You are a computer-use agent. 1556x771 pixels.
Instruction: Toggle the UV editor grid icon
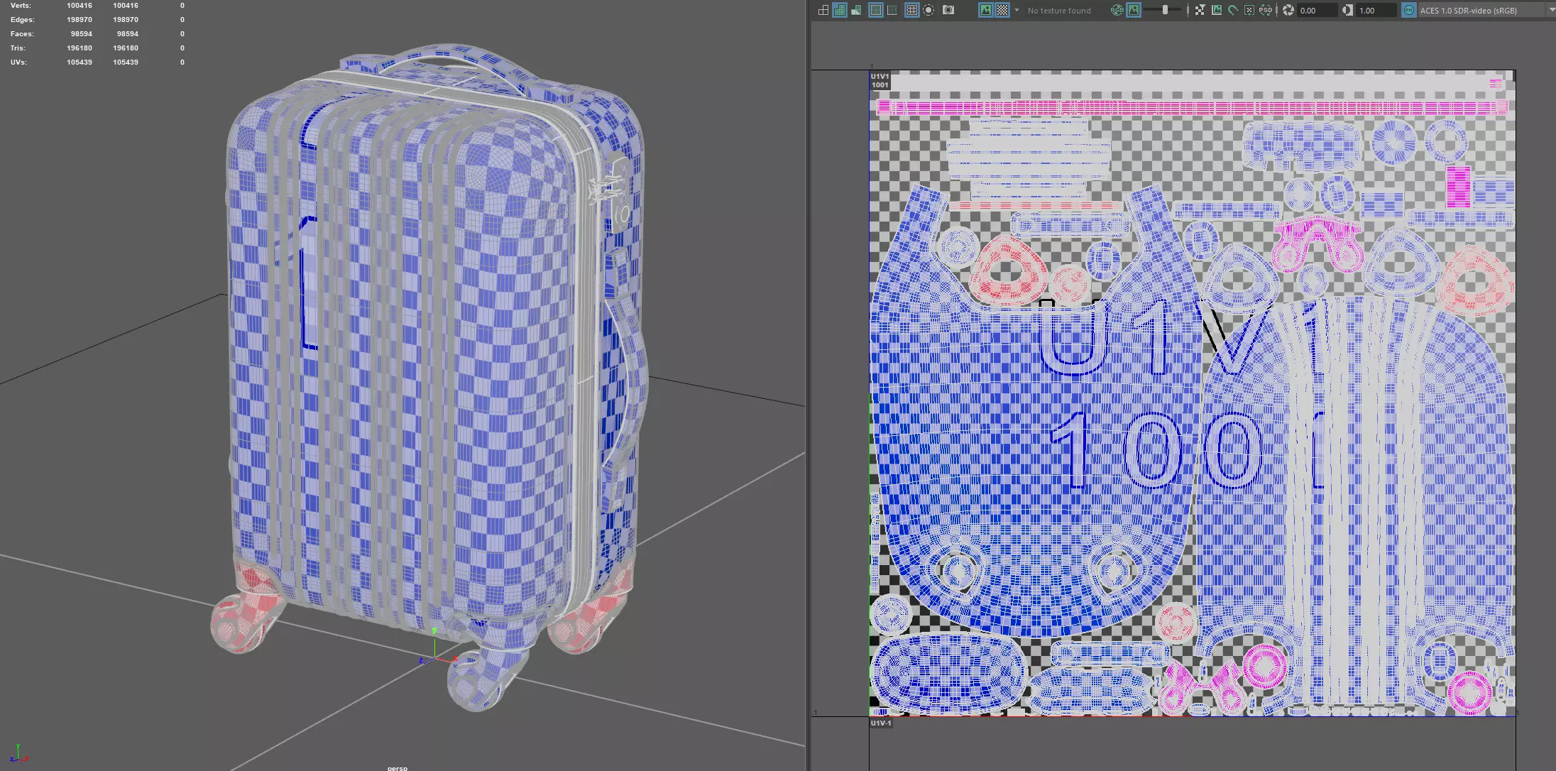tap(912, 10)
